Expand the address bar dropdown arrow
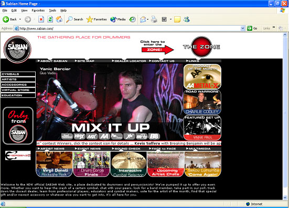 coord(243,28)
